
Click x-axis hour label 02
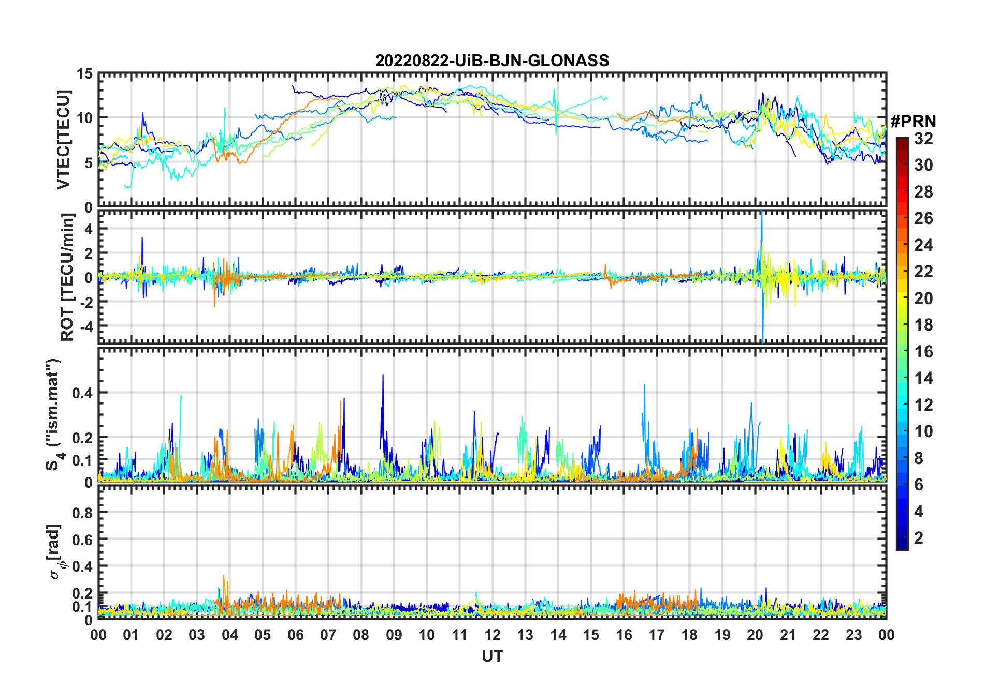tap(164, 635)
